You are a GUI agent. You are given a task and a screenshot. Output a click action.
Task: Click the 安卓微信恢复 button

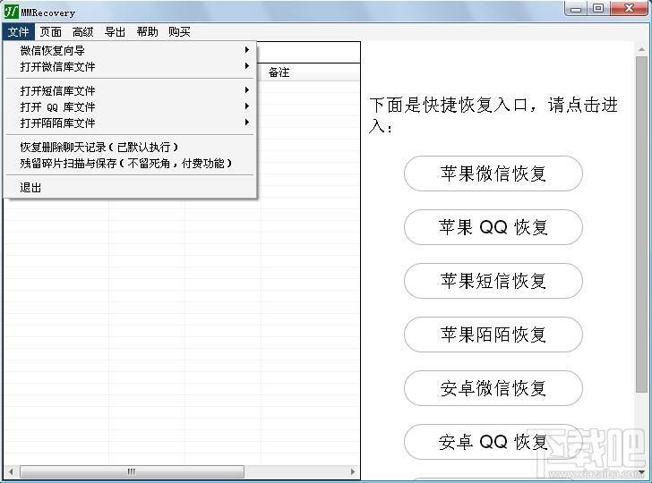tap(493, 388)
